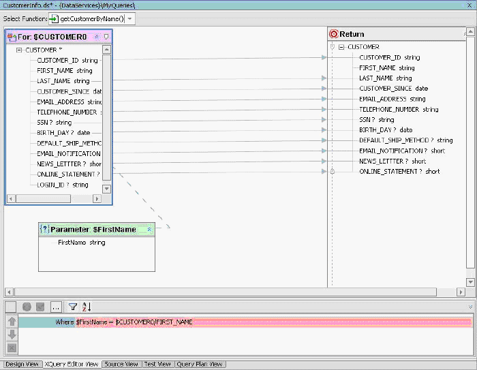This screenshot has height=370, width=477.
Task: Switch to the Test View tab
Action: pyautogui.click(x=157, y=365)
